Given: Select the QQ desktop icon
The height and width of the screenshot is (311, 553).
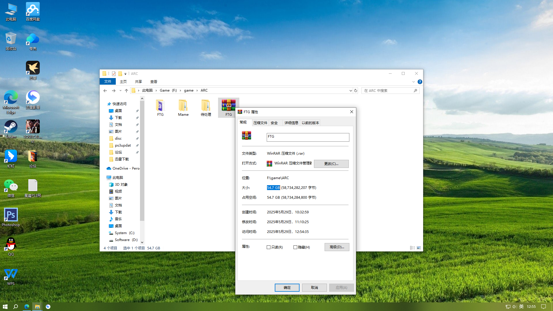Looking at the screenshot, I should [11, 247].
